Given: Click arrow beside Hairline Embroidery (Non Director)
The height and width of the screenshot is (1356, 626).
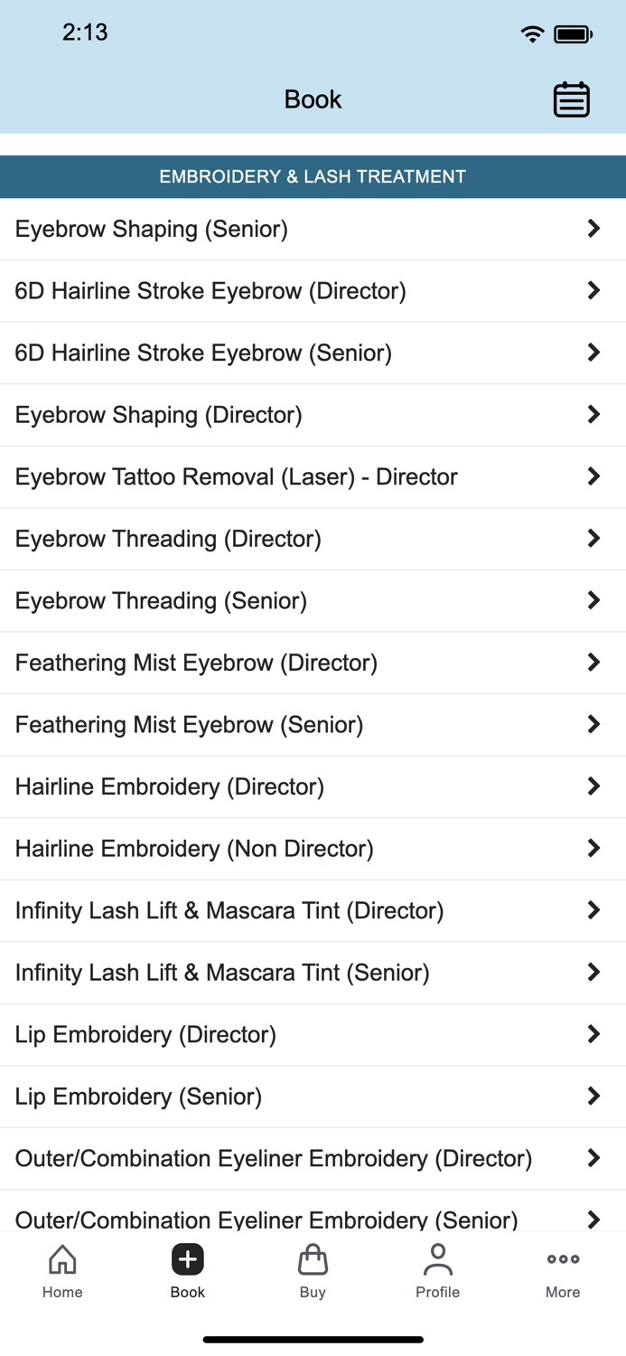Looking at the screenshot, I should click(593, 848).
